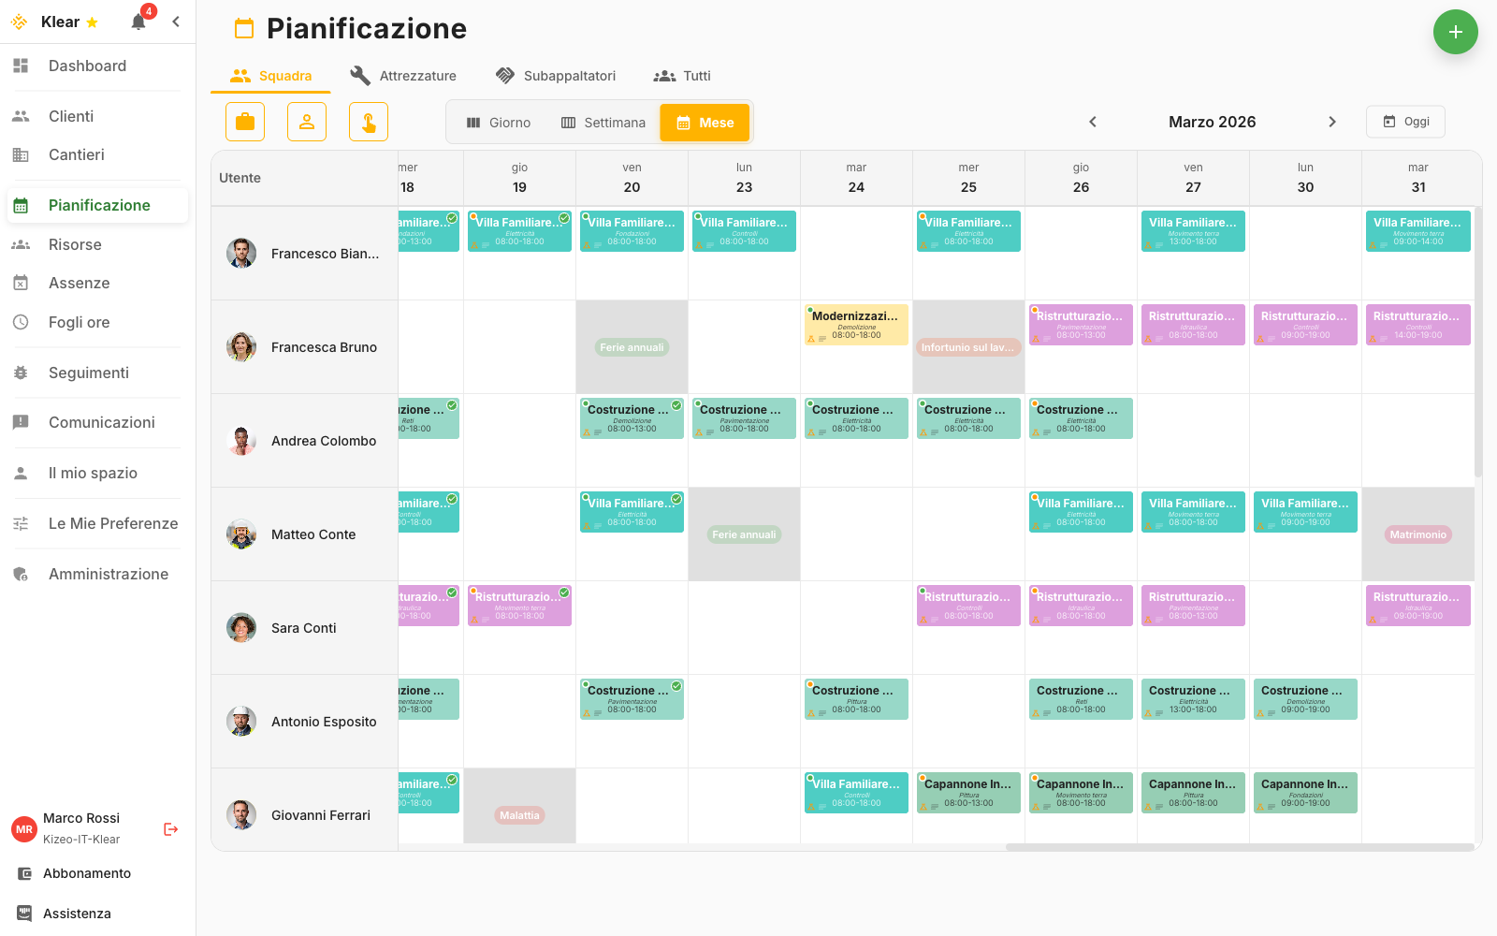1497x936 pixels.
Task: Go to next month arrow
Action: [1332, 122]
